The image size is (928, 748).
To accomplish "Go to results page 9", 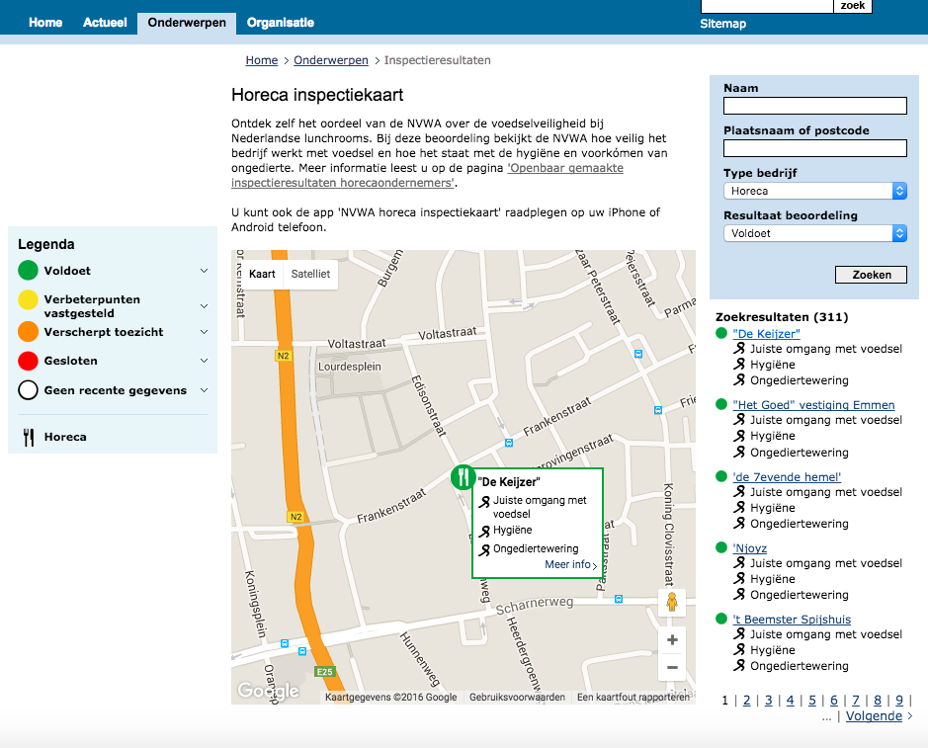I will click(x=899, y=701).
